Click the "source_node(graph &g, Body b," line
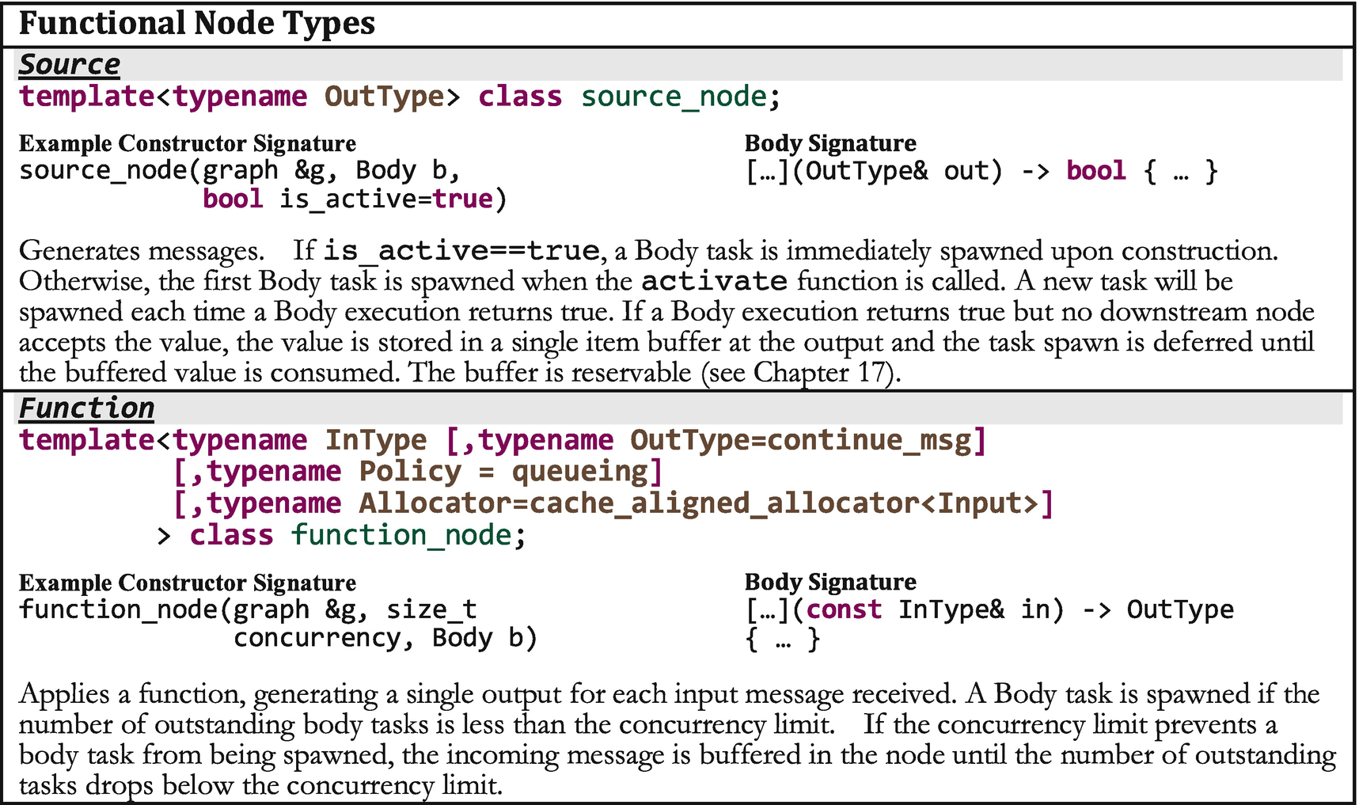Viewport: 1359px width, 805px height. click(240, 171)
